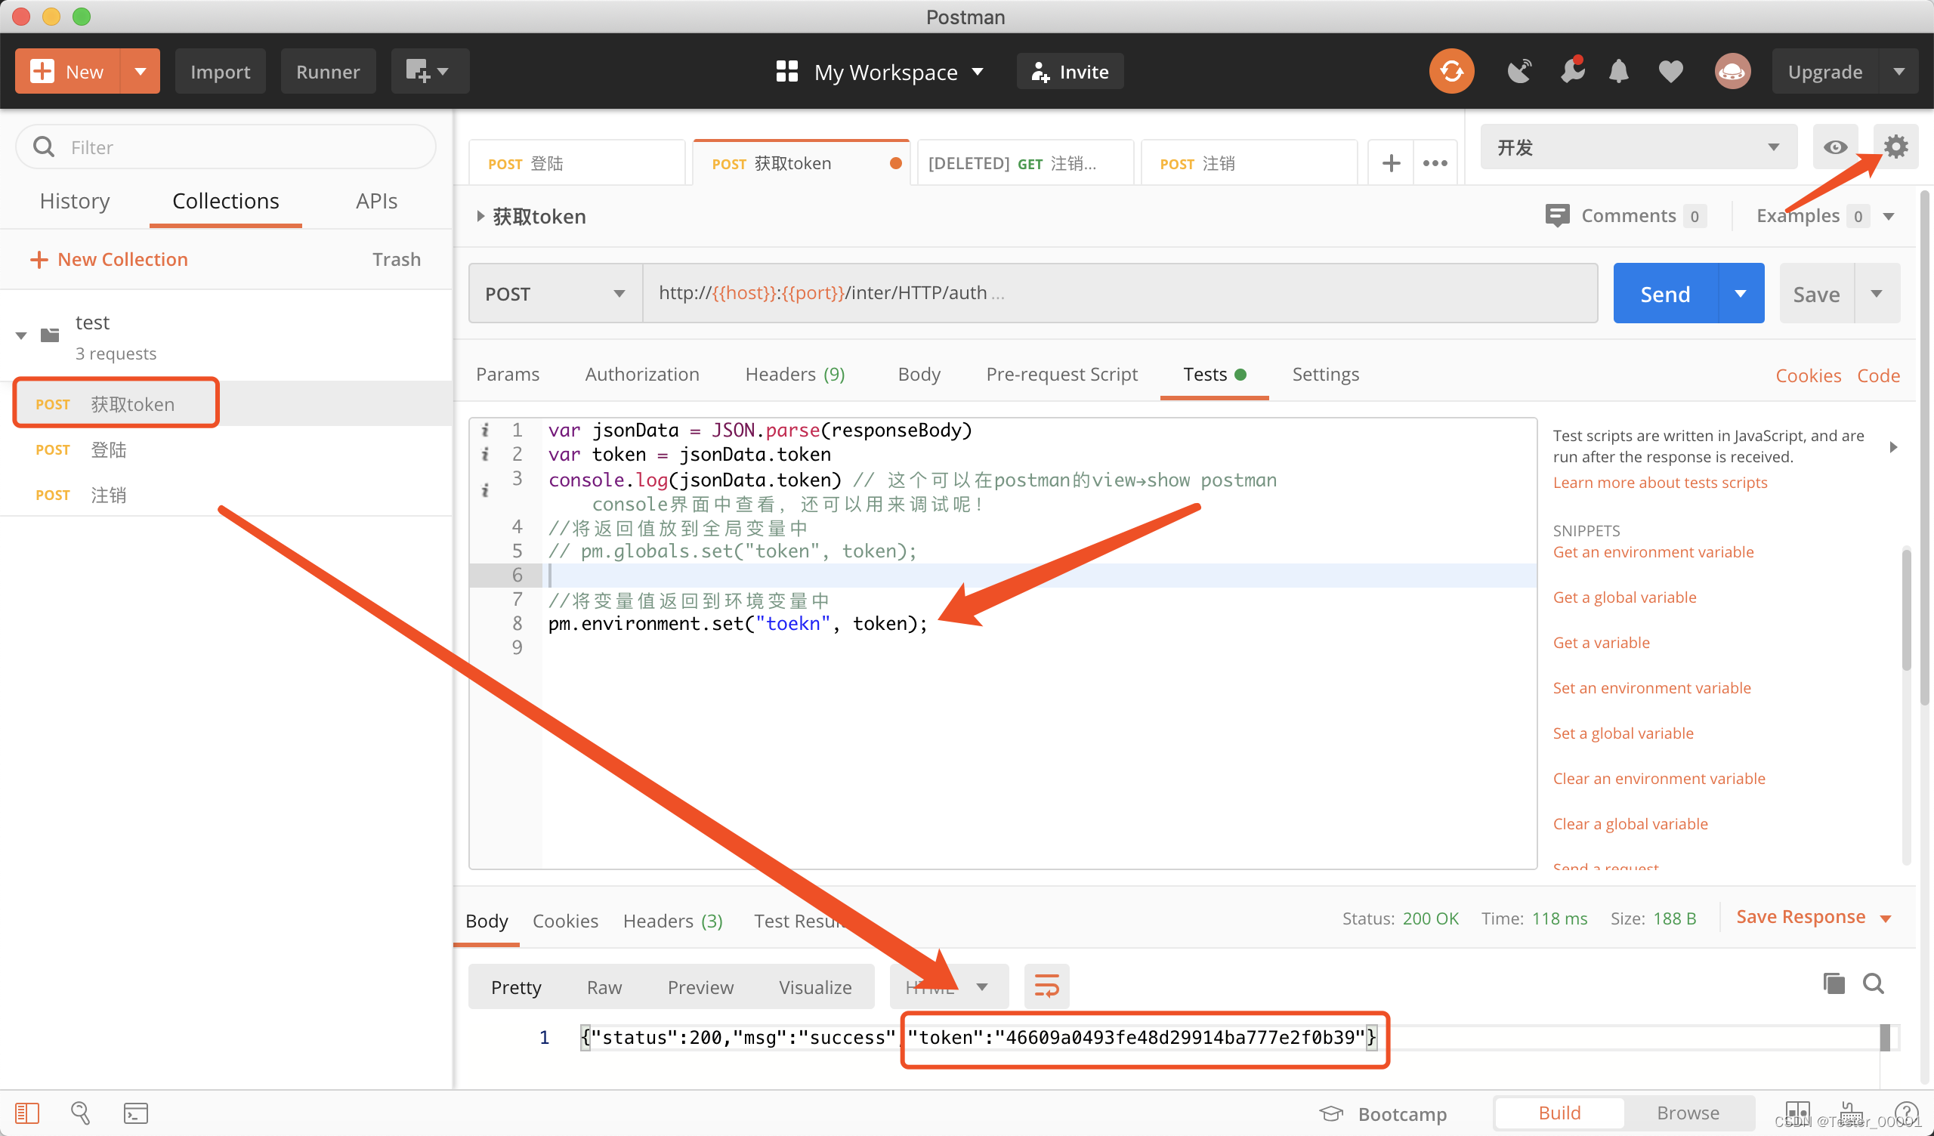Click the Find and Replace icon in the status bar
Viewport: 1934px width, 1136px height.
point(81,1113)
